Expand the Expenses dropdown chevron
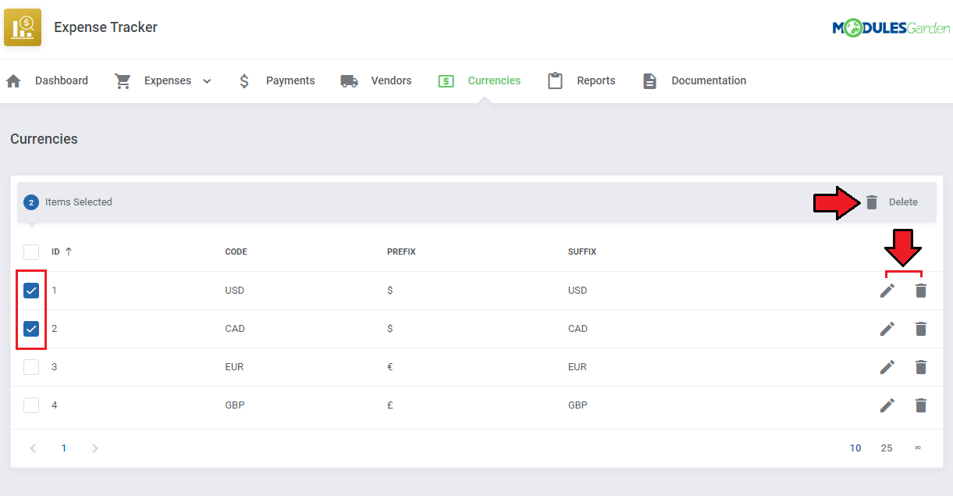This screenshot has height=496, width=953. point(207,81)
